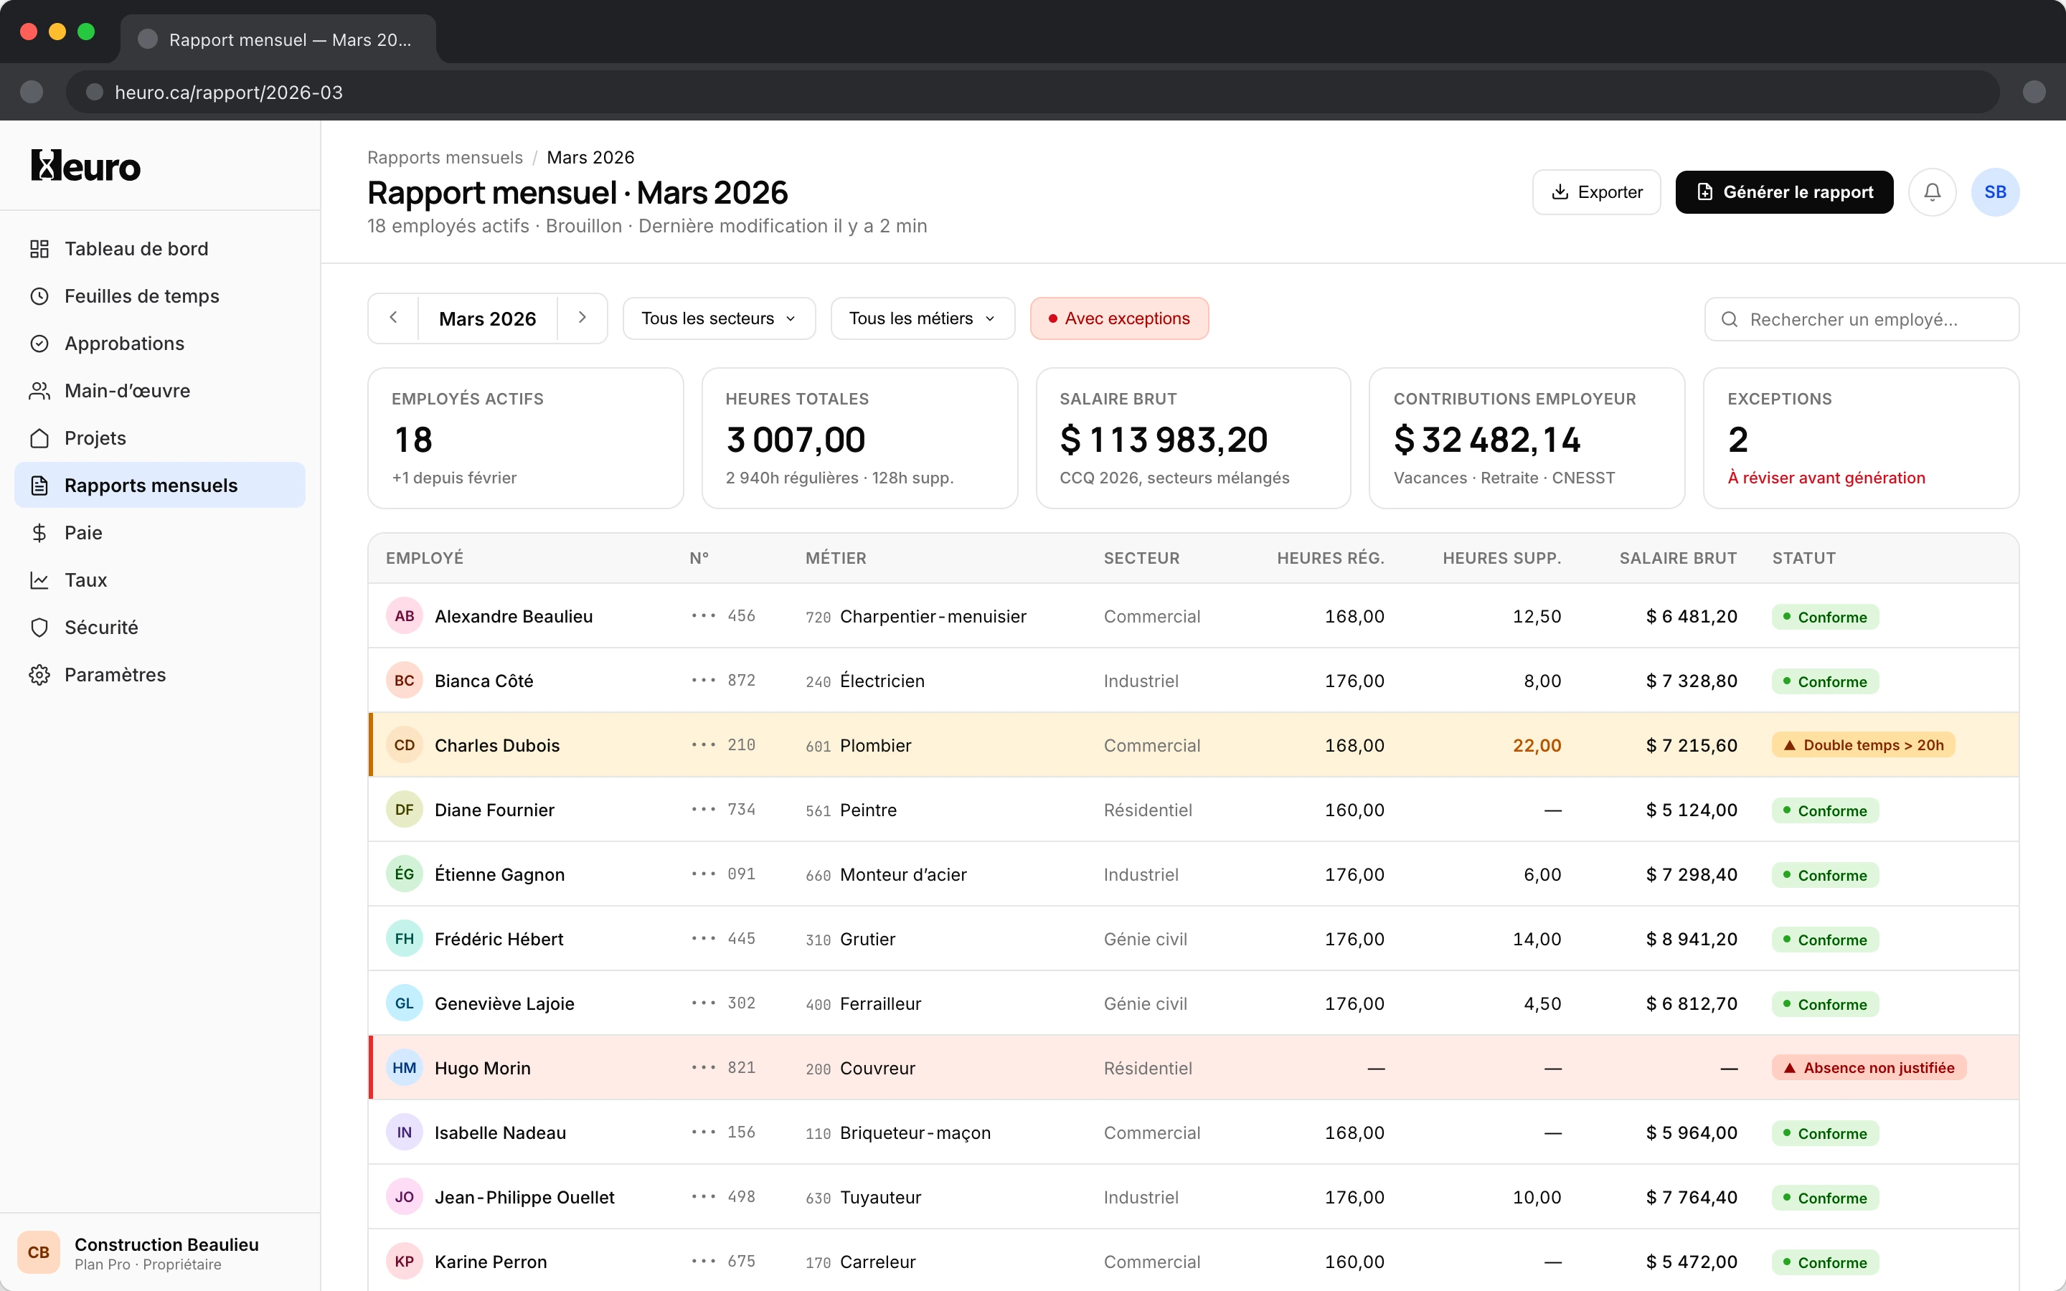
Task: Click Rapports mensuels breadcrumb link
Action: (445, 157)
